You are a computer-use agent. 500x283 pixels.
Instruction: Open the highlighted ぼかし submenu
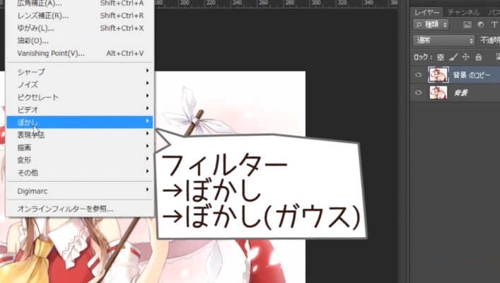tap(80, 122)
